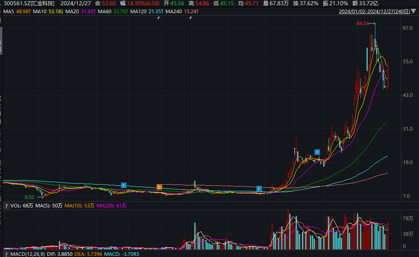Open the MACD indicator help question mark
The width and height of the screenshot is (419, 257).
click(6, 254)
